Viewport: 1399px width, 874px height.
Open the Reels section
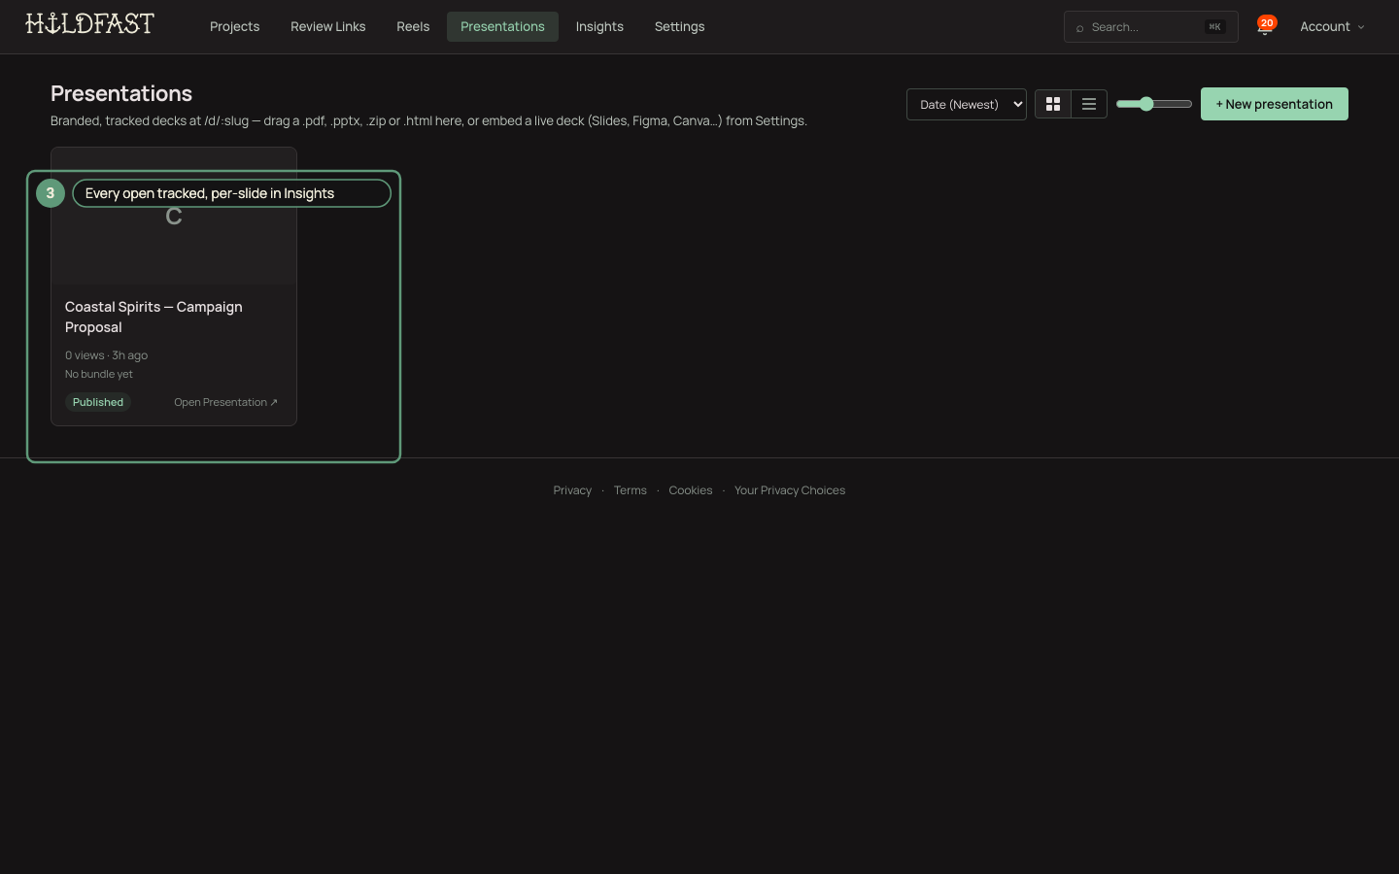click(x=413, y=26)
